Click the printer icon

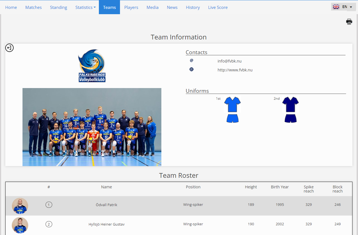pos(349,22)
